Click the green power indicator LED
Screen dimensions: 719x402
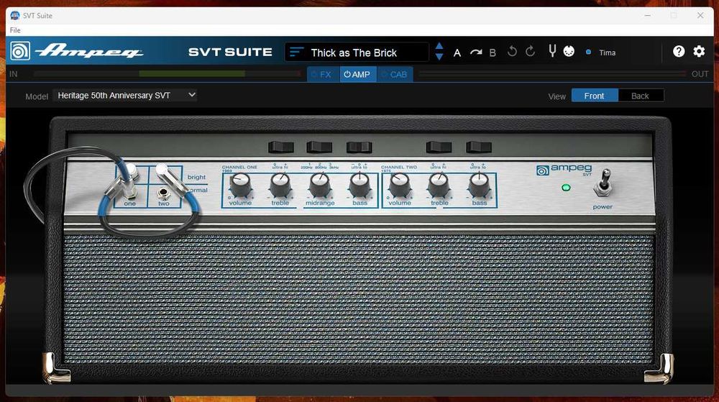tap(567, 188)
